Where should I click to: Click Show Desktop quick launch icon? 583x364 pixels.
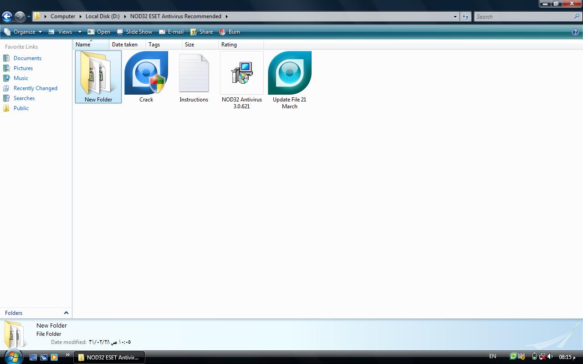click(x=33, y=357)
